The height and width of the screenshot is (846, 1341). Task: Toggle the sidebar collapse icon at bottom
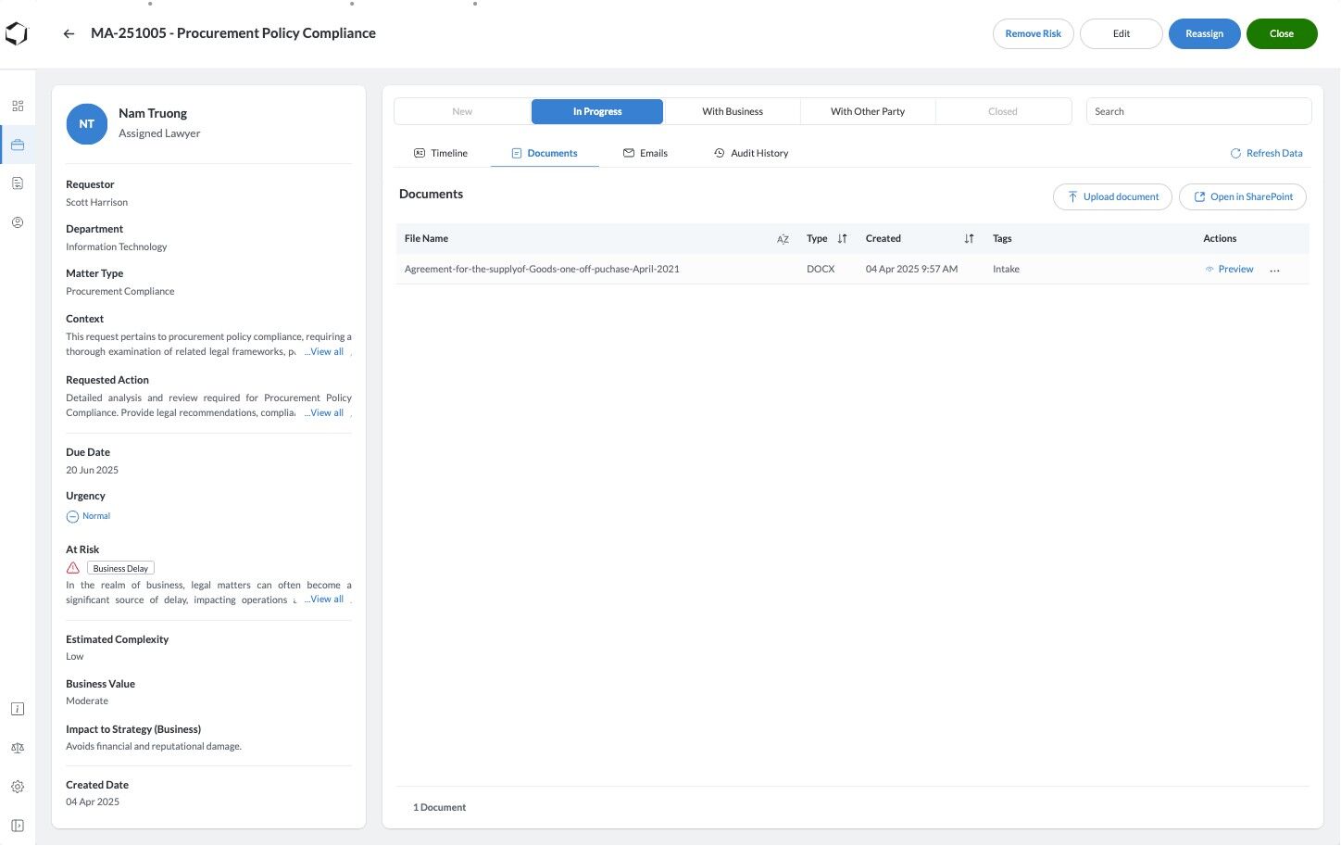click(x=18, y=826)
